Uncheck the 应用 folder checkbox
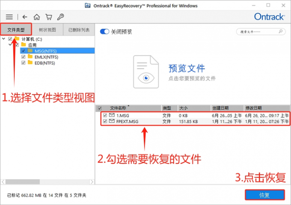 pos(17,45)
